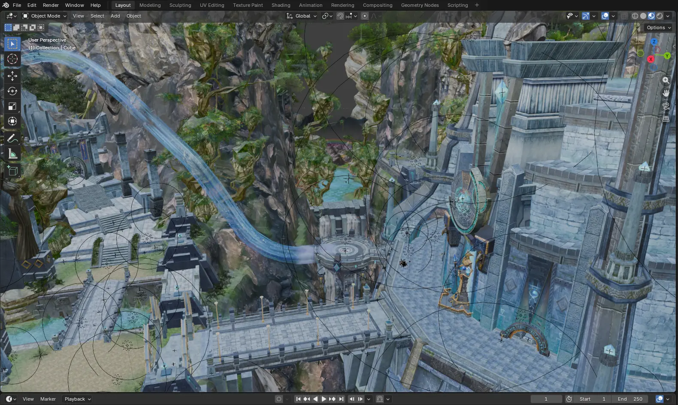Image resolution: width=678 pixels, height=405 pixels.
Task: Open the timeline Marker menu
Action: click(48, 399)
